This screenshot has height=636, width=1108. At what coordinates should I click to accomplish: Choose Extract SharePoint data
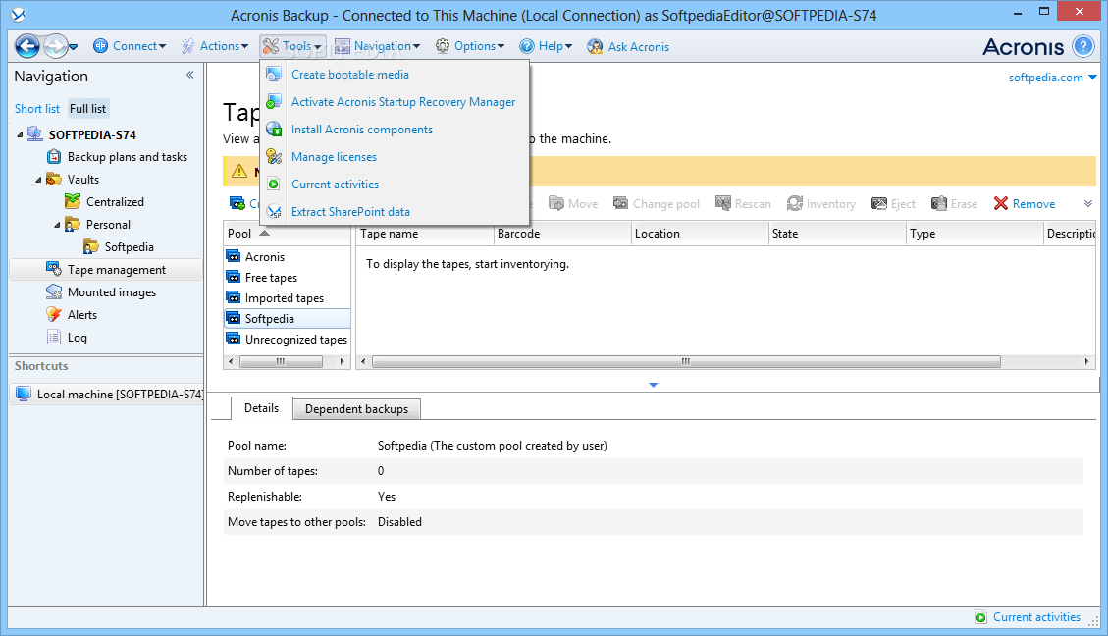pos(395,212)
